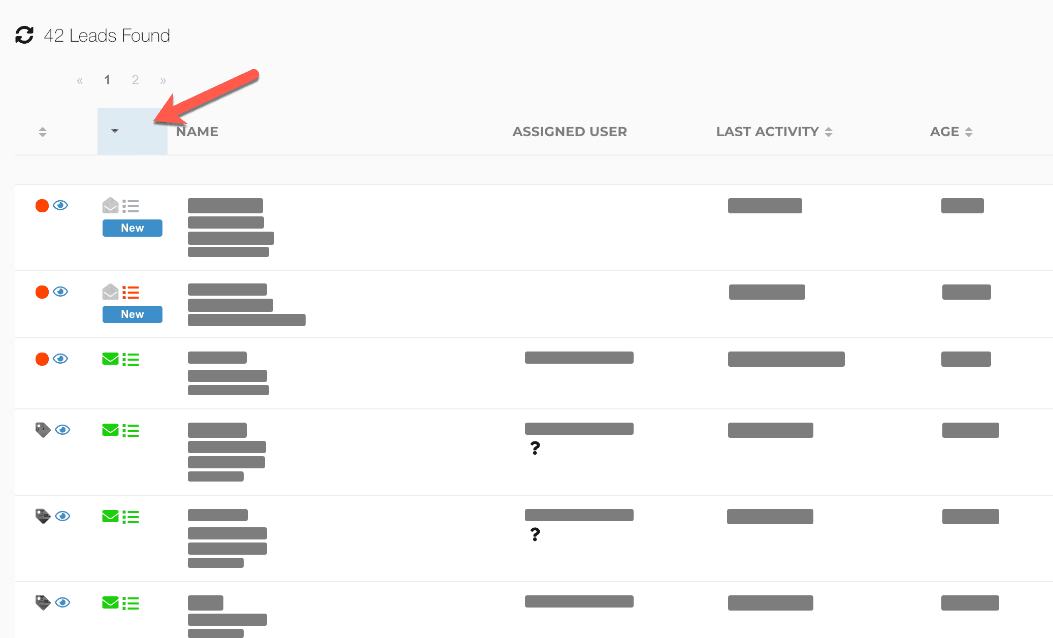This screenshot has height=638, width=1053.
Task: Click tag icon in last lead row
Action: click(43, 602)
